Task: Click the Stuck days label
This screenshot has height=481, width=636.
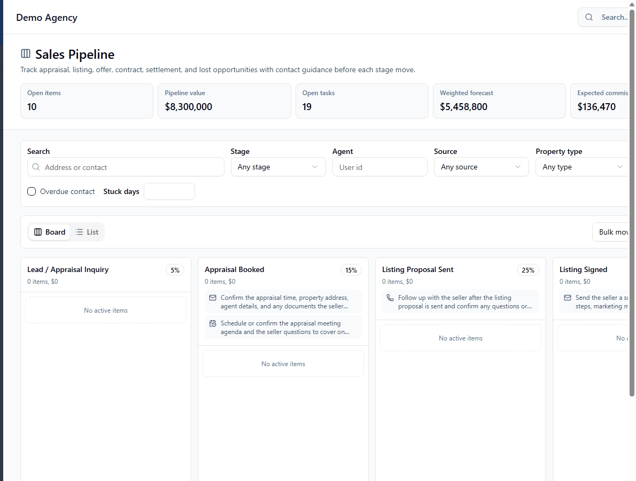Action: 121,191
